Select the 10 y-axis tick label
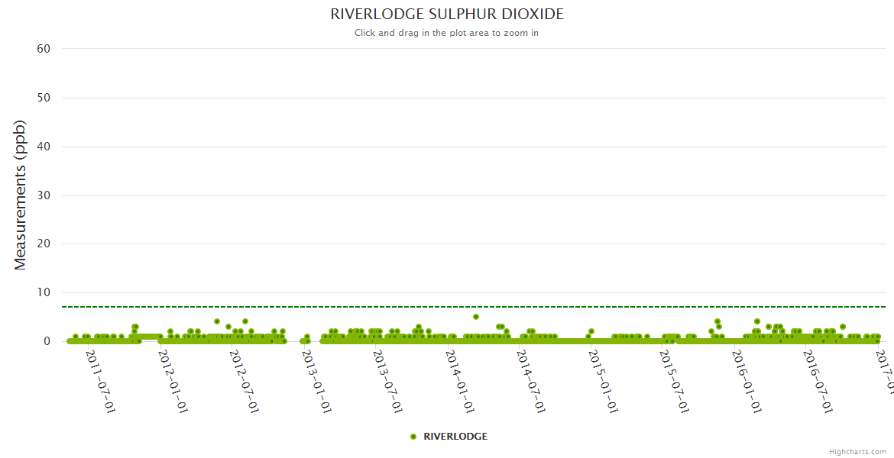The height and width of the screenshot is (458, 894). point(44,293)
